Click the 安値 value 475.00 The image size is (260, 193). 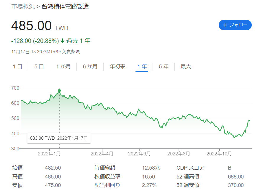53,185
